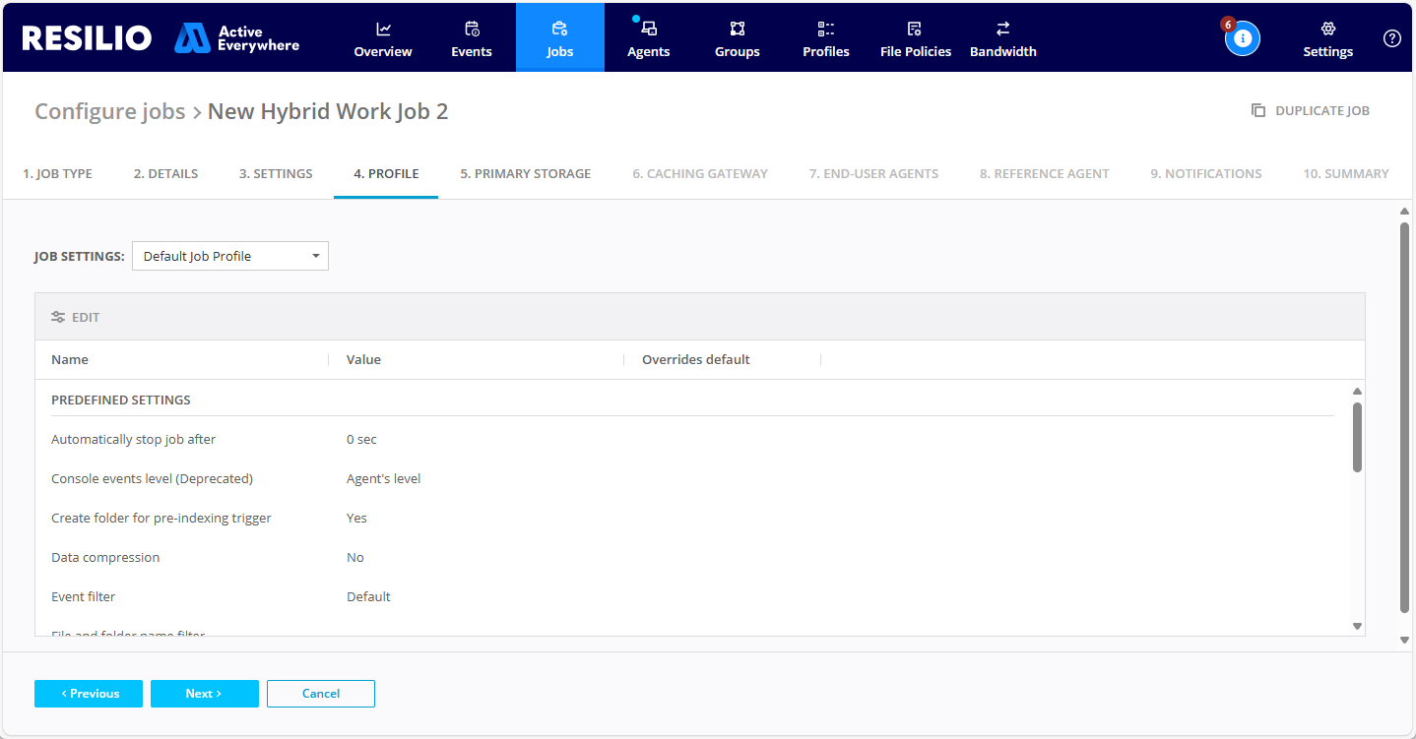Open the Overview dashboard icon

383,30
